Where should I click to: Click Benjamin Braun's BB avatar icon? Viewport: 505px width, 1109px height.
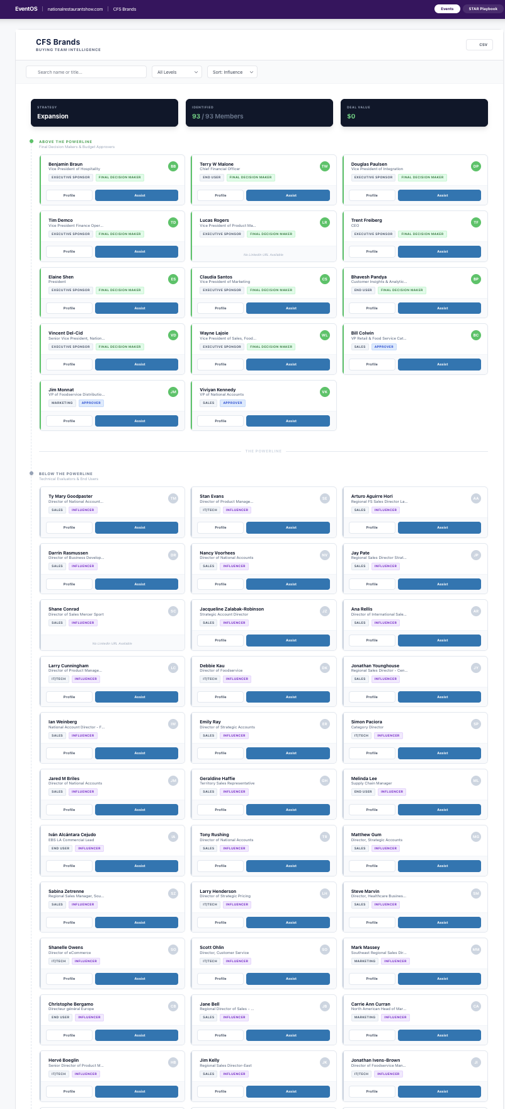(173, 166)
